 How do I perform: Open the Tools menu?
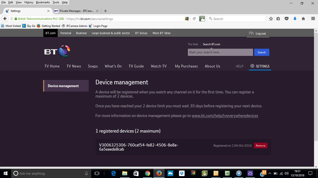tap(56, 3)
